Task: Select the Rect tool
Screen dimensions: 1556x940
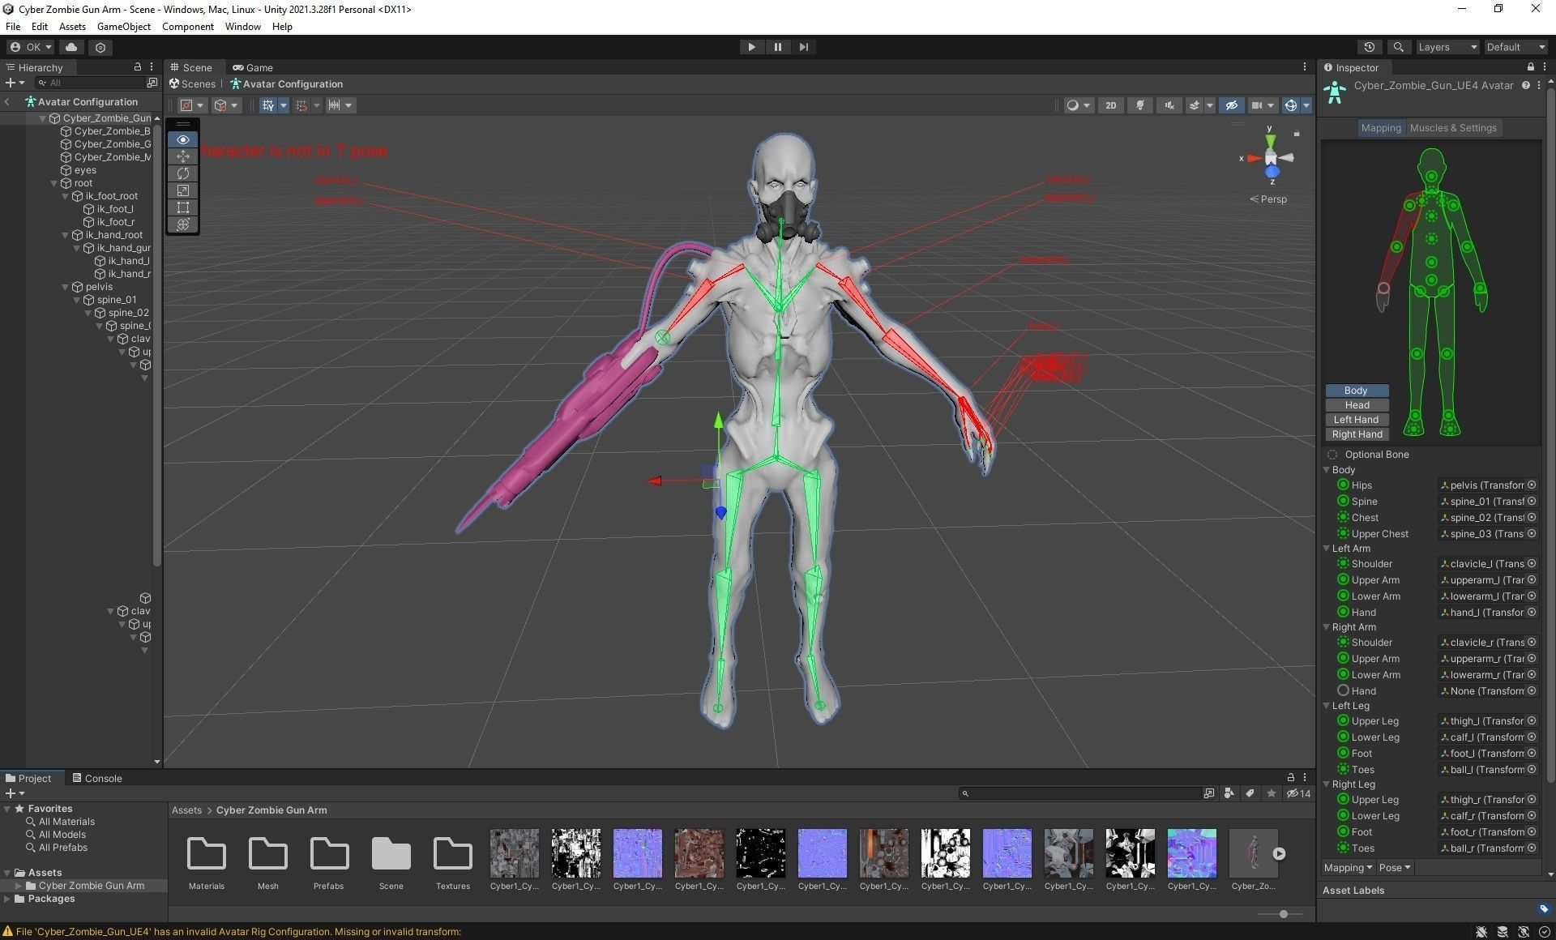Action: pos(183,207)
